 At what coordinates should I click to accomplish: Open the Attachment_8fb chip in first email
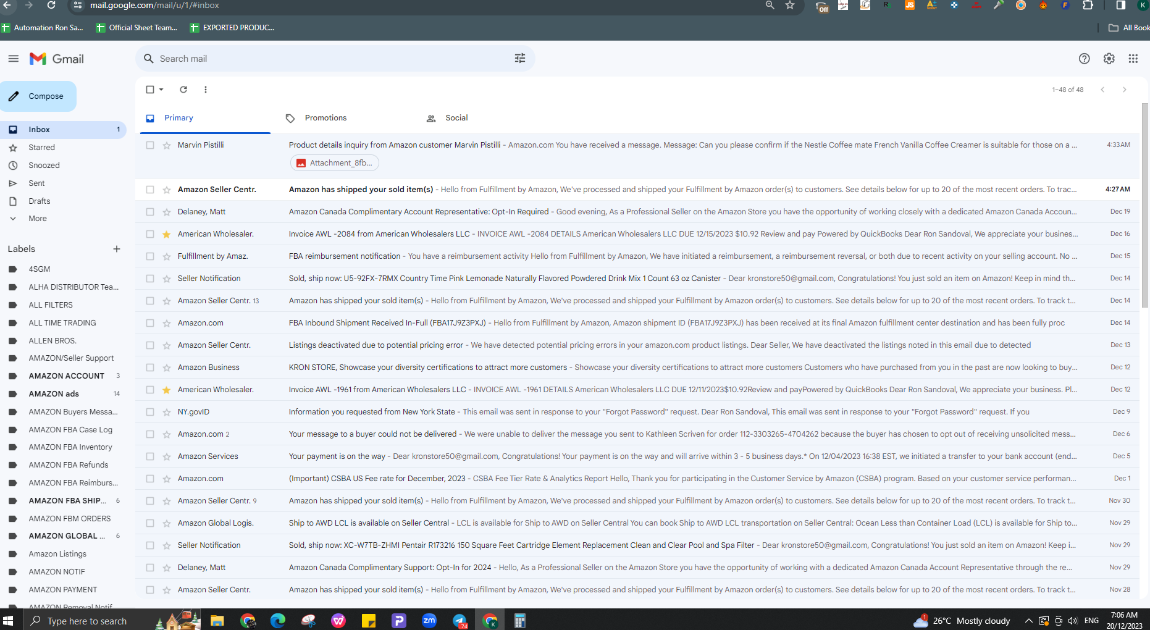pyautogui.click(x=334, y=163)
